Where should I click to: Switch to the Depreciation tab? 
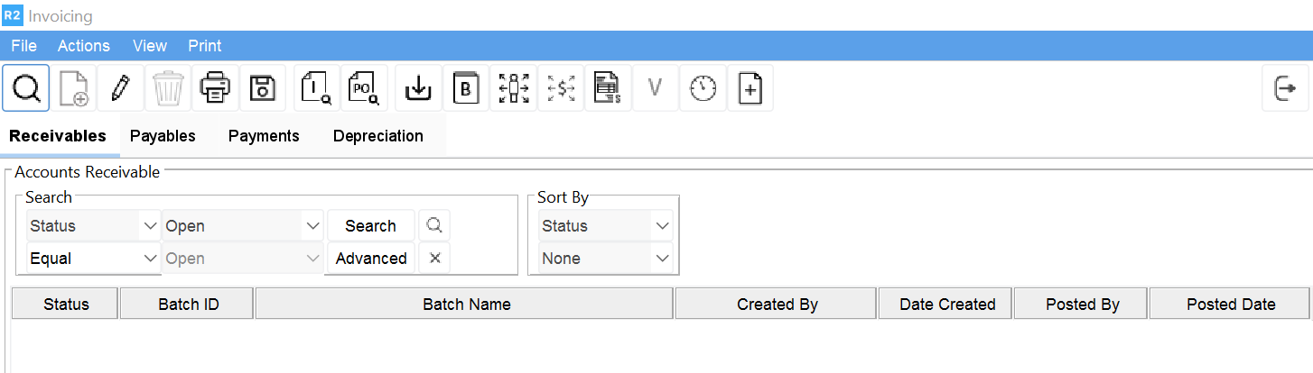coord(377,136)
